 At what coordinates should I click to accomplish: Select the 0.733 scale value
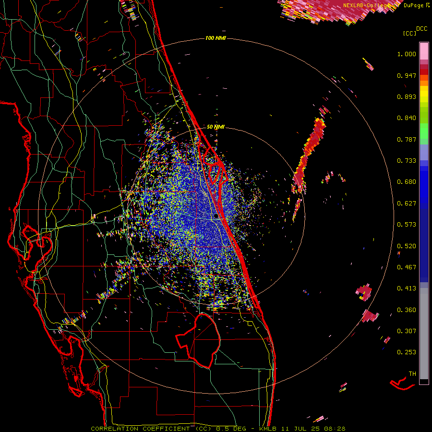point(407,161)
